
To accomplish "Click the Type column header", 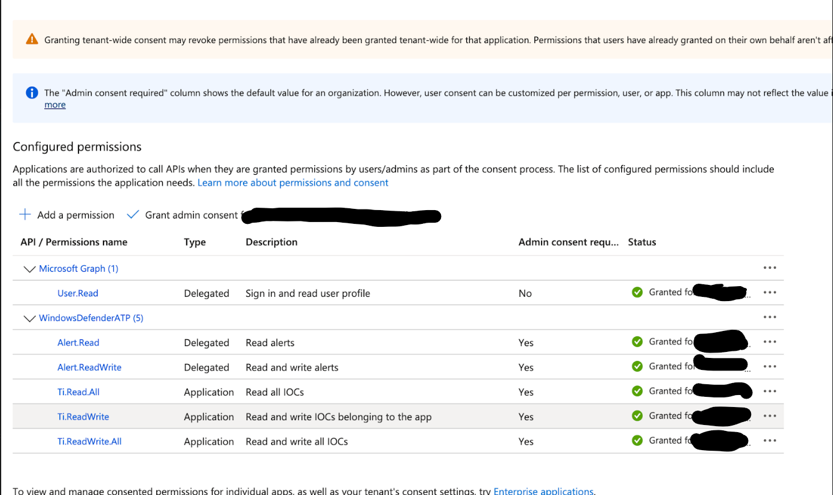I will (194, 242).
